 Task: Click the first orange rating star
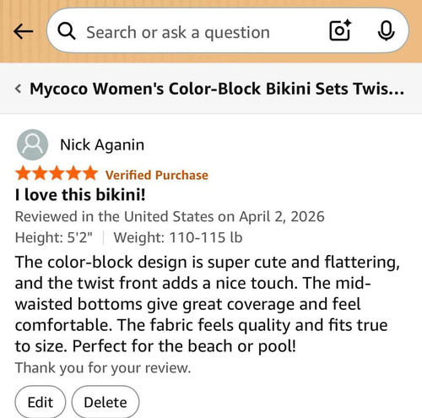point(23,173)
